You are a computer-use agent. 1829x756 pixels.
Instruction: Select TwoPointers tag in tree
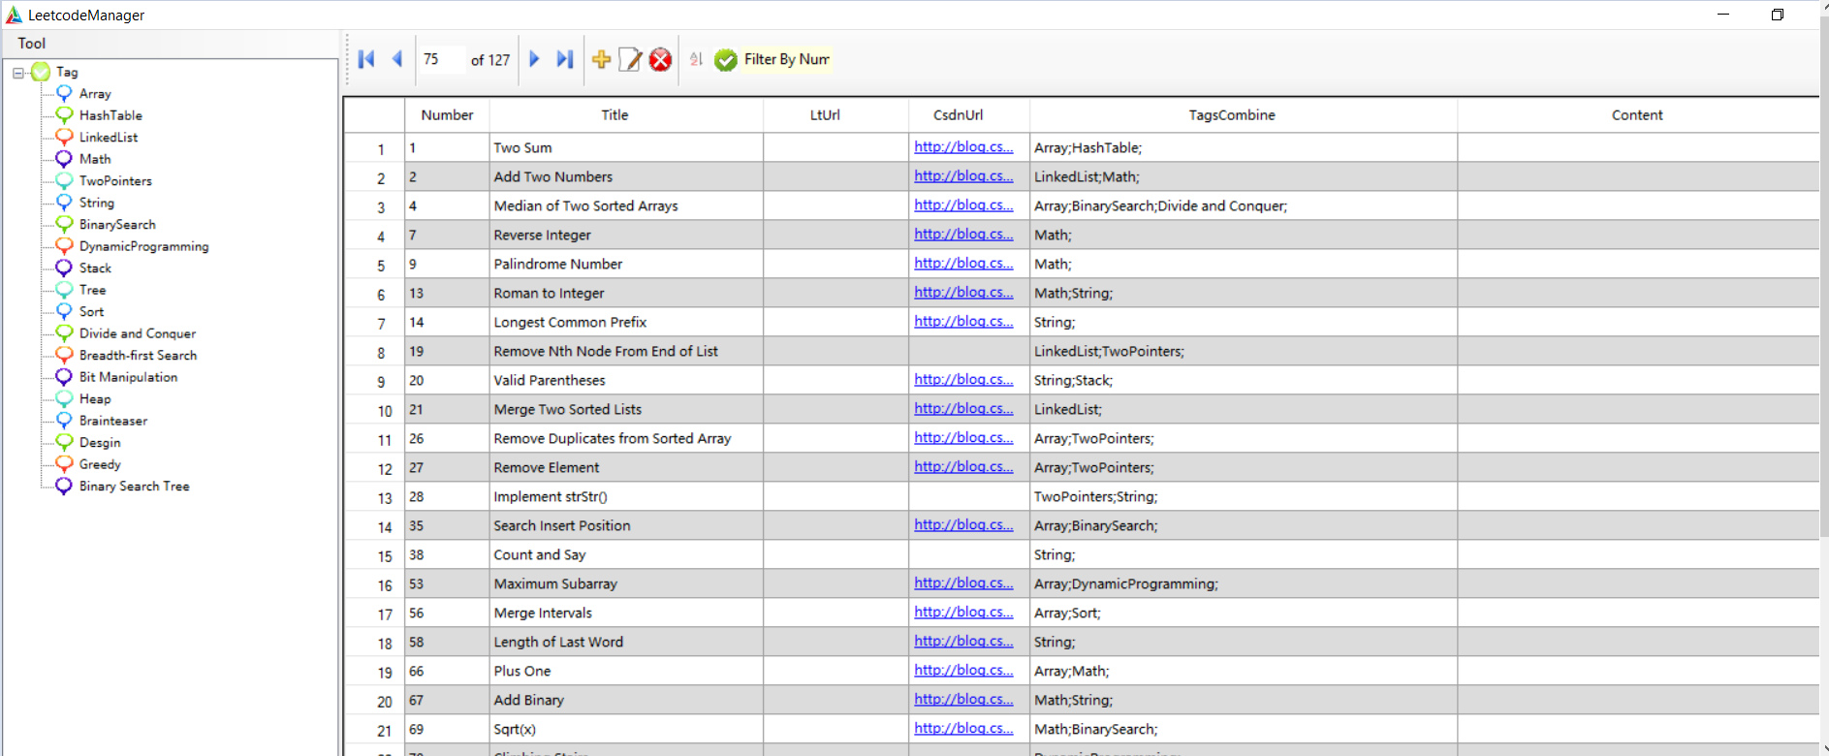pyautogui.click(x=115, y=181)
